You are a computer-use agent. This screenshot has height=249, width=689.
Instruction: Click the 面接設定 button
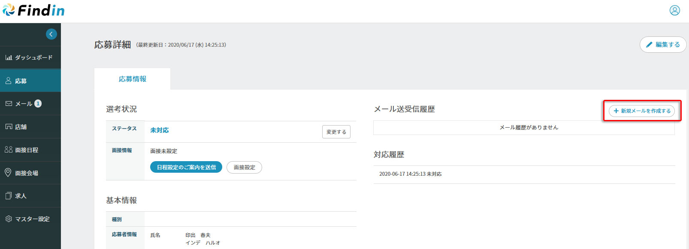244,168
